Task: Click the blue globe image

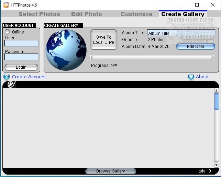Action: [66, 50]
